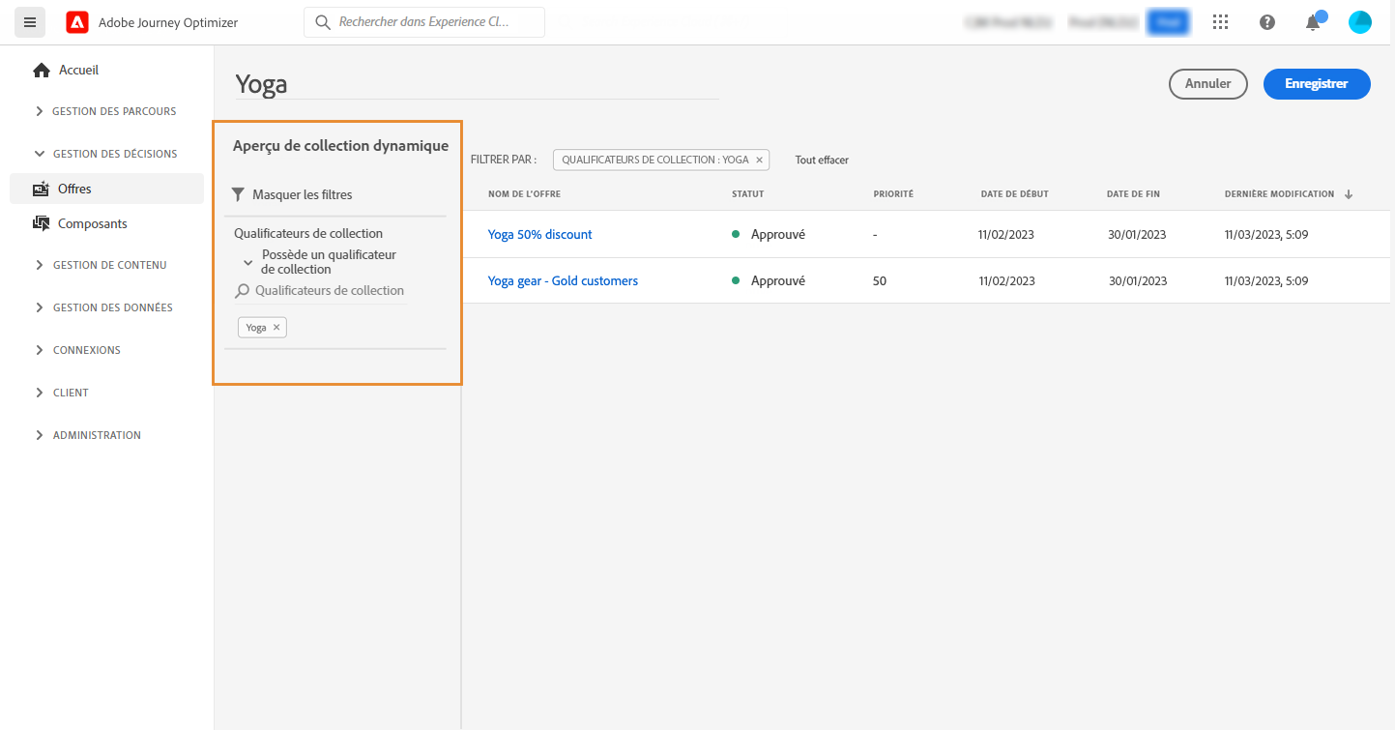Remove the Qualificateurs de collection filter chip
1395x730 pixels.
tap(759, 160)
